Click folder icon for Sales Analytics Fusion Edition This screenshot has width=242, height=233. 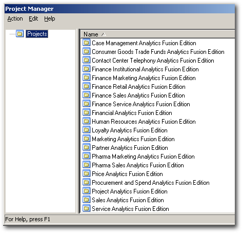(x=86, y=200)
